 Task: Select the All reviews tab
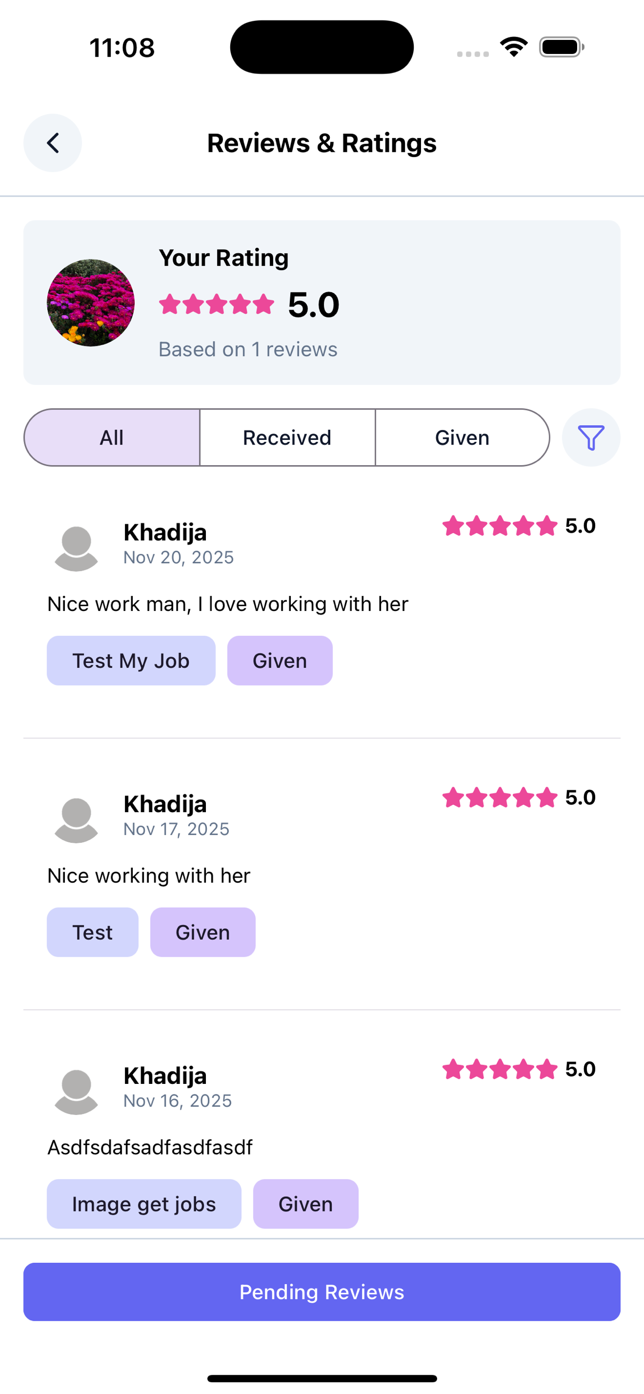tap(112, 437)
